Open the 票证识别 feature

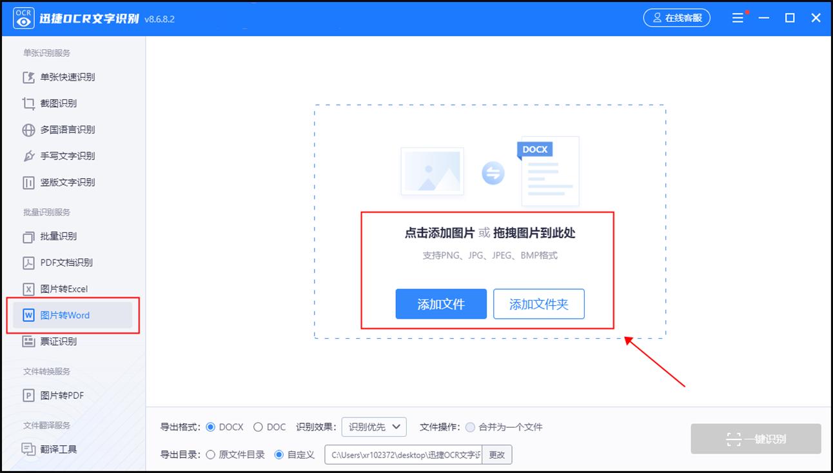(64, 341)
